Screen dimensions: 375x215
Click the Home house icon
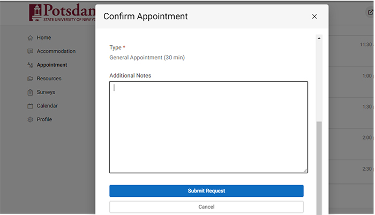tap(30, 38)
